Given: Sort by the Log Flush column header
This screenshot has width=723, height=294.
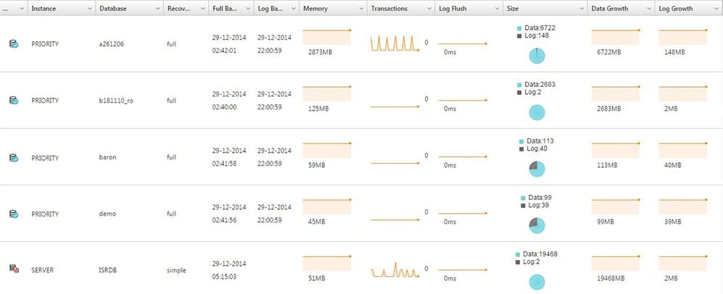Looking at the screenshot, I should (451, 9).
